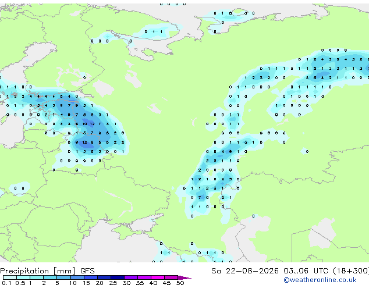
Task: Select the 20–25 mm legend swatch
Action: [x=104, y=277]
